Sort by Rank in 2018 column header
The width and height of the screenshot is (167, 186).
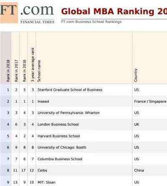[x=8, y=71]
